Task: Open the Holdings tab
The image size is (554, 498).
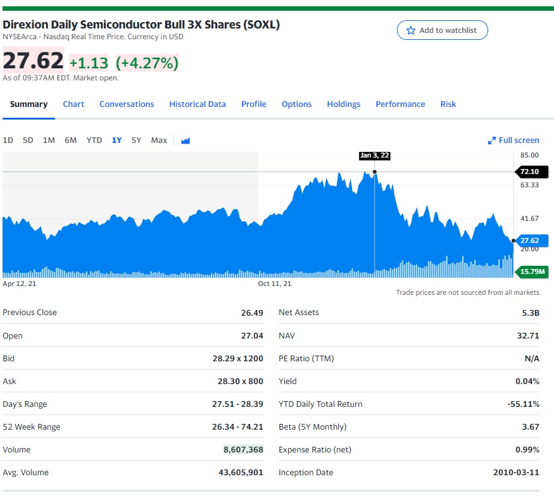Action: click(x=343, y=104)
